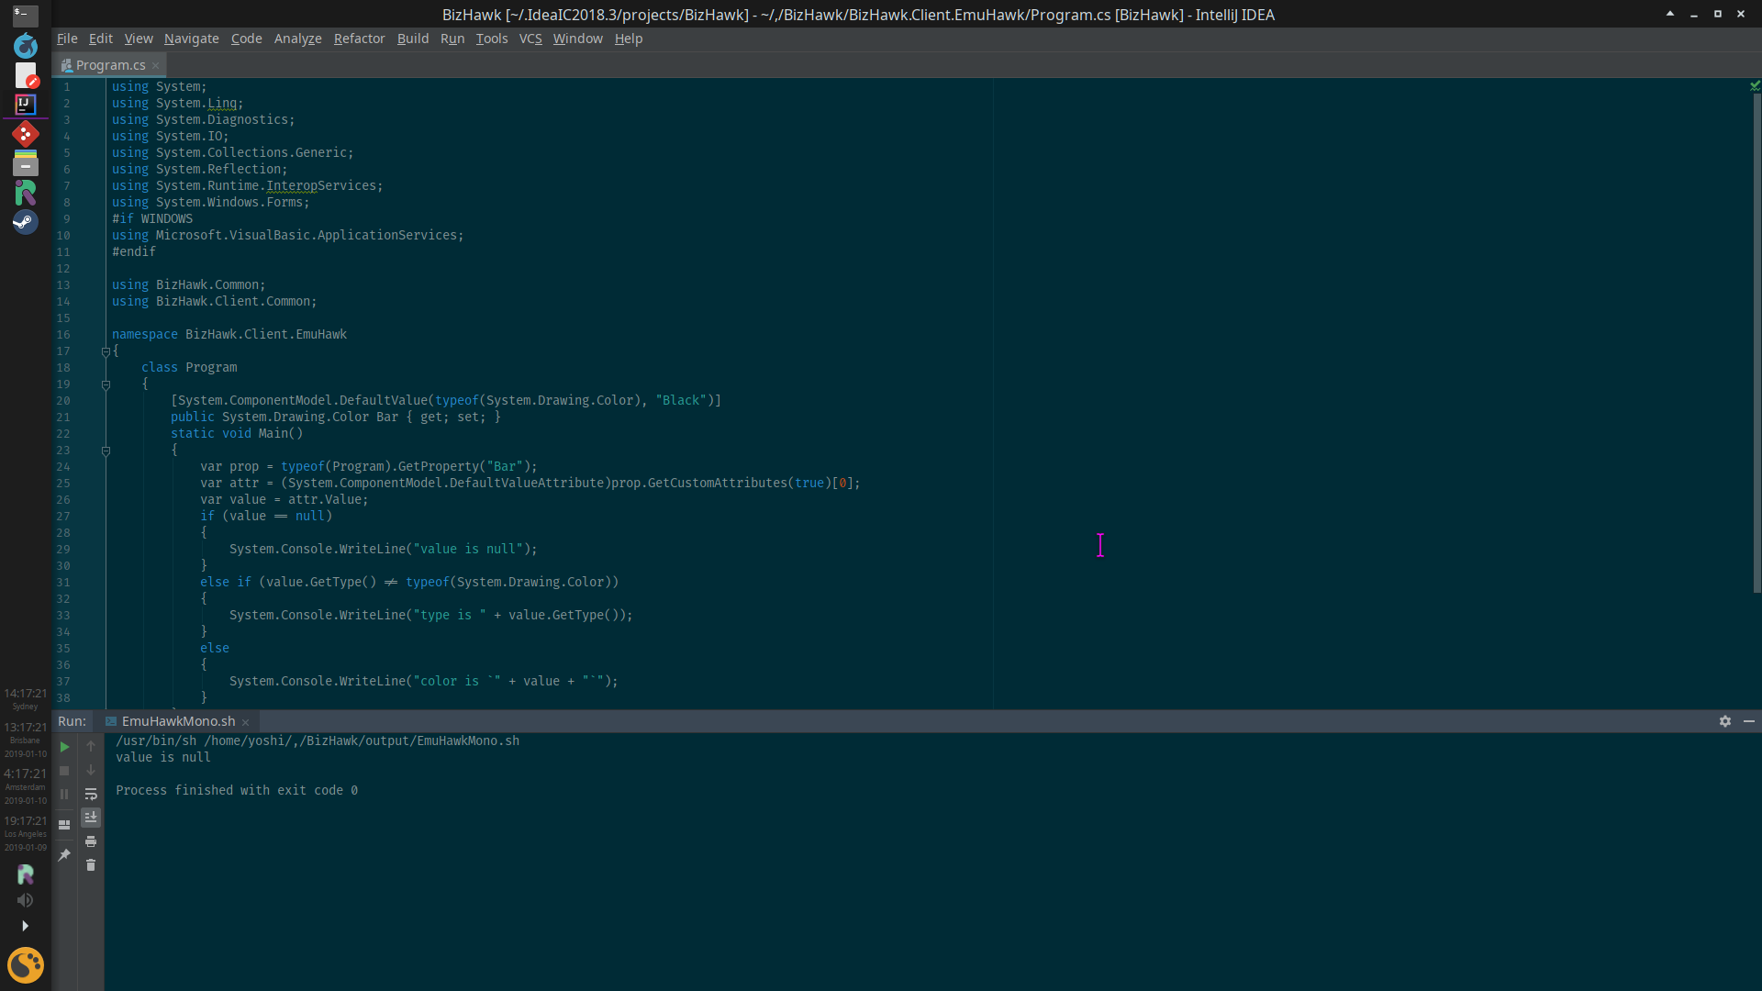
Task: Launch Waterfox browser from dock
Action: (26, 45)
